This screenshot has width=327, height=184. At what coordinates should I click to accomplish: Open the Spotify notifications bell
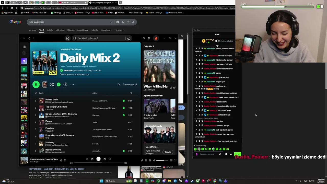pyautogui.click(x=144, y=38)
